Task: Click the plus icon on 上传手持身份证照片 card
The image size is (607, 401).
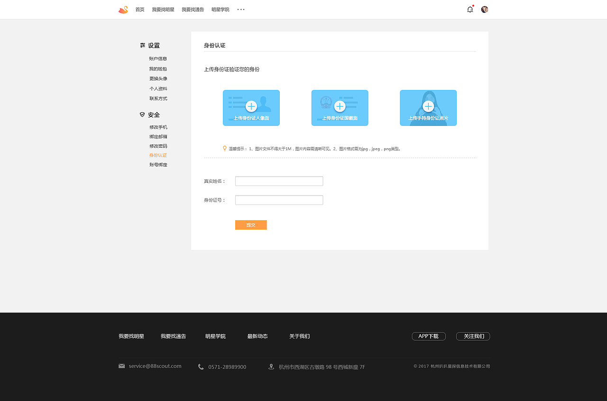Action: point(428,106)
